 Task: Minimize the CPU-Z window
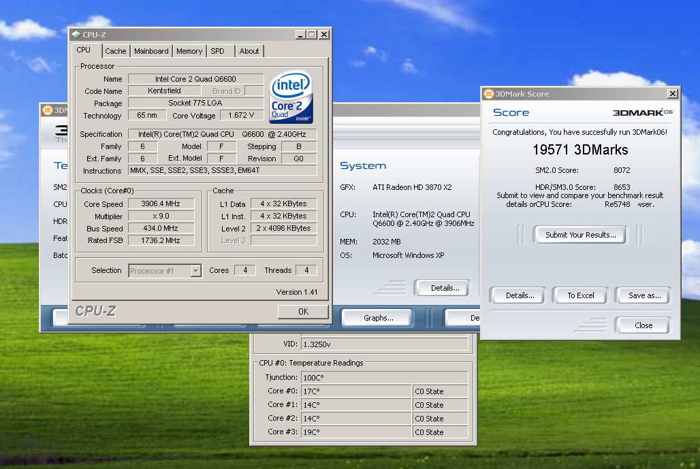300,34
